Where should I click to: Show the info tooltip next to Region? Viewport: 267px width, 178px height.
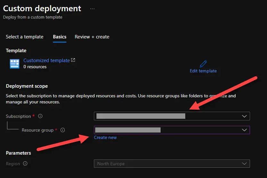click(25, 164)
